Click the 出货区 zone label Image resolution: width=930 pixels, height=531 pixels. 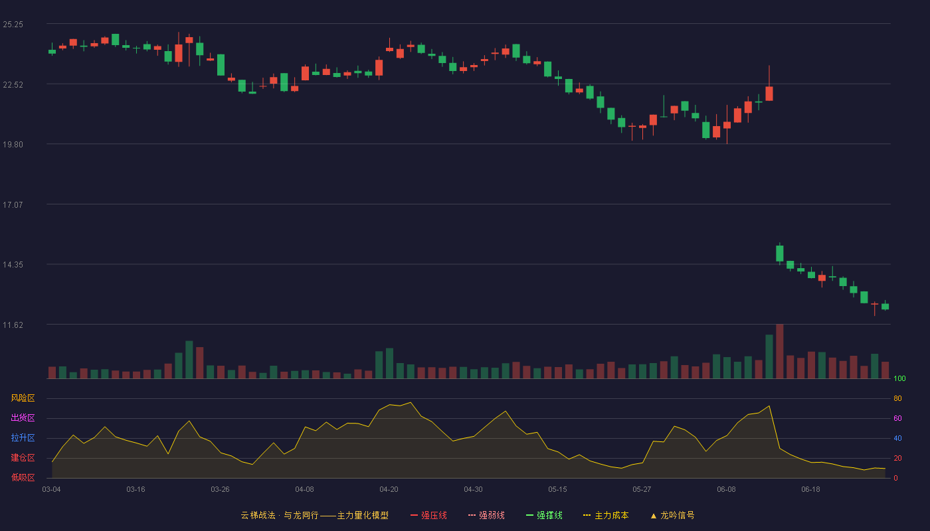(23, 418)
